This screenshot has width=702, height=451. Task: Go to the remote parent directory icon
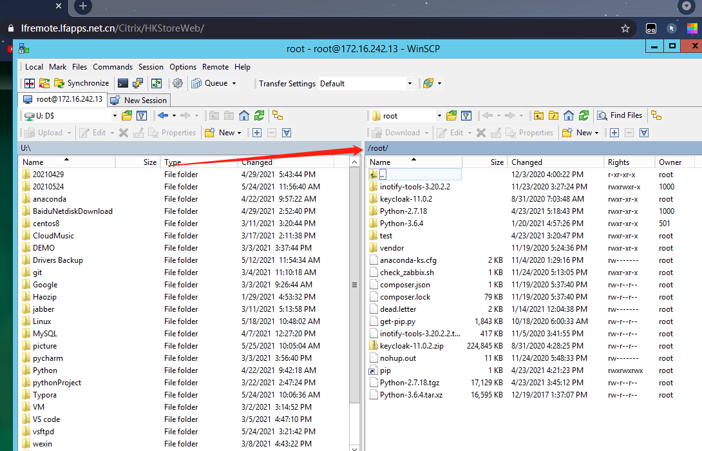pos(538,116)
